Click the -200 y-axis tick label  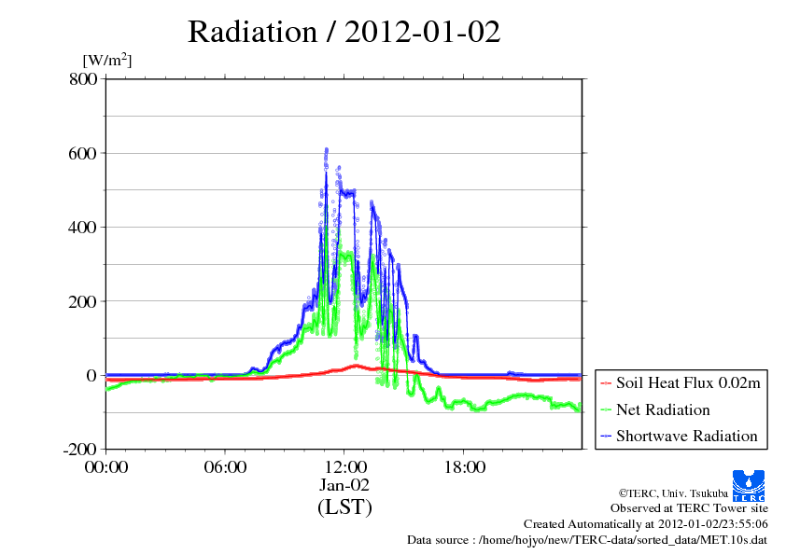80,450
